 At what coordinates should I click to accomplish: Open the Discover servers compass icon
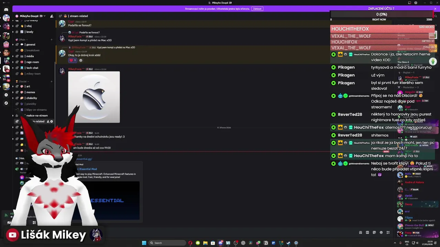pyautogui.click(x=6, y=103)
